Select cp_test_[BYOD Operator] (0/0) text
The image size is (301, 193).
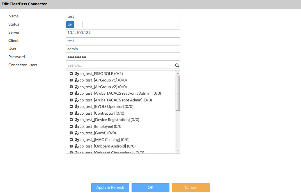[x=106, y=106]
